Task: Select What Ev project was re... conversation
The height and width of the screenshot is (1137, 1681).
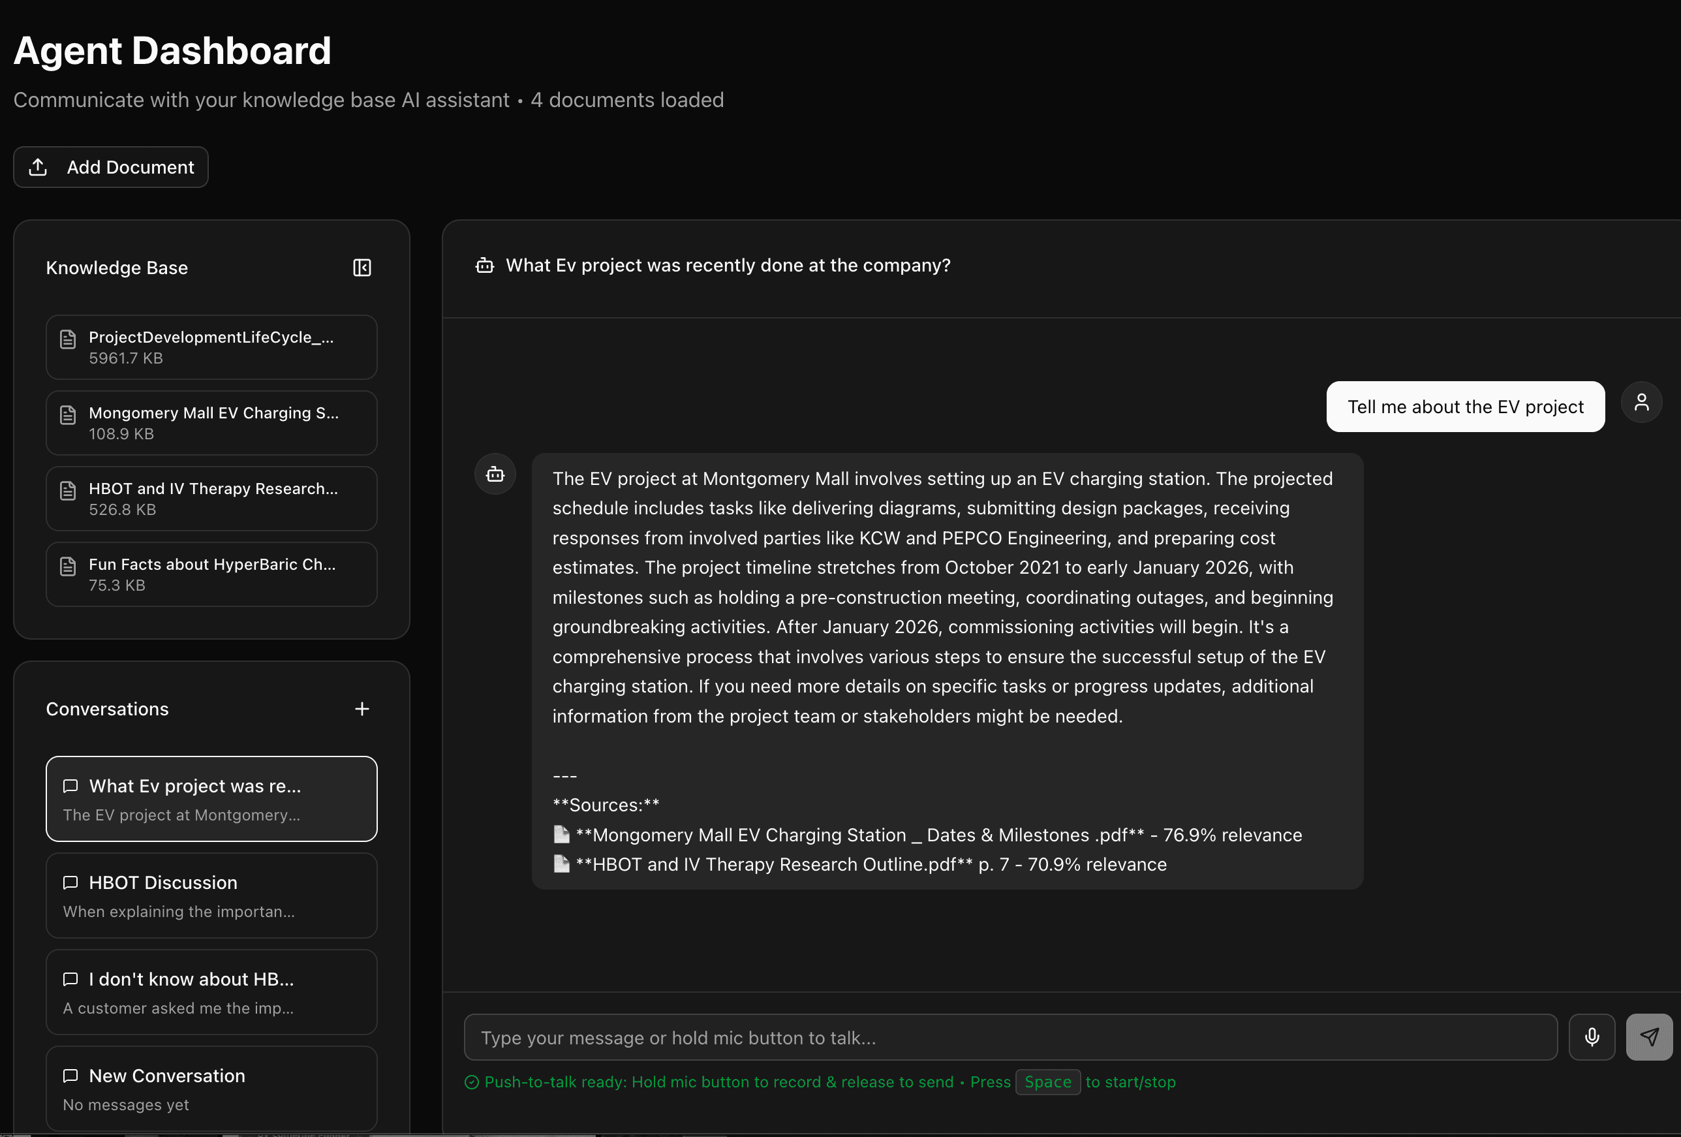Action: (211, 799)
